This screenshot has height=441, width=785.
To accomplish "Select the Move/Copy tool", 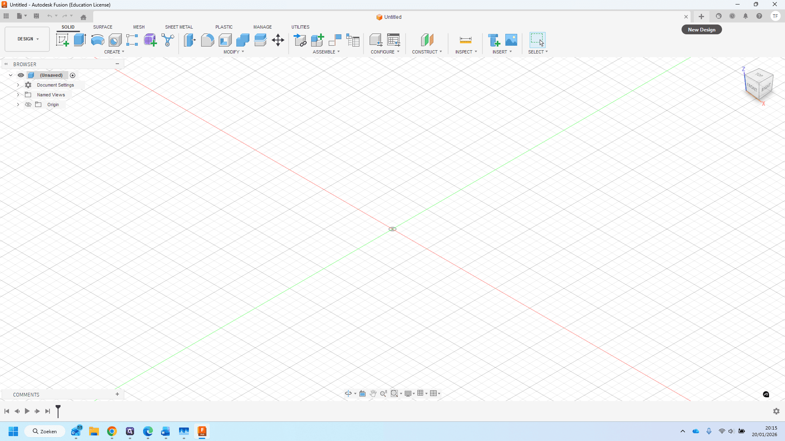I will [278, 40].
